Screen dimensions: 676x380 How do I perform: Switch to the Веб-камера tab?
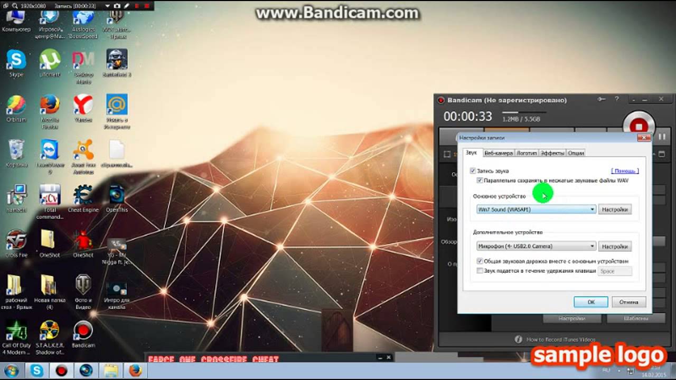(499, 153)
